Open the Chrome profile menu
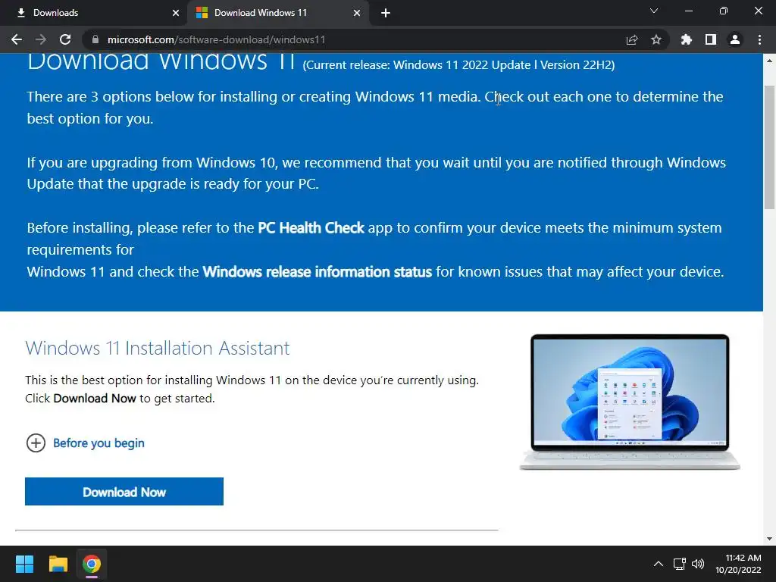 click(735, 39)
